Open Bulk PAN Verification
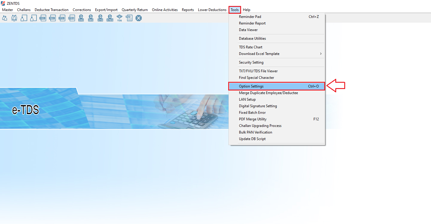 tap(277, 132)
